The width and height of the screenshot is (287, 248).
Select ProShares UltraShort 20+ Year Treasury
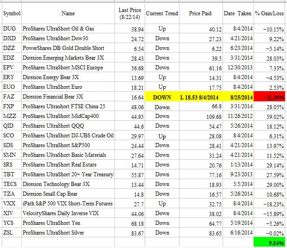[x=68, y=174]
